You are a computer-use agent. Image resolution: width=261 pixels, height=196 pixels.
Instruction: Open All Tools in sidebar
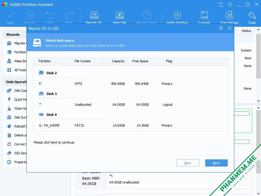coord(16,70)
